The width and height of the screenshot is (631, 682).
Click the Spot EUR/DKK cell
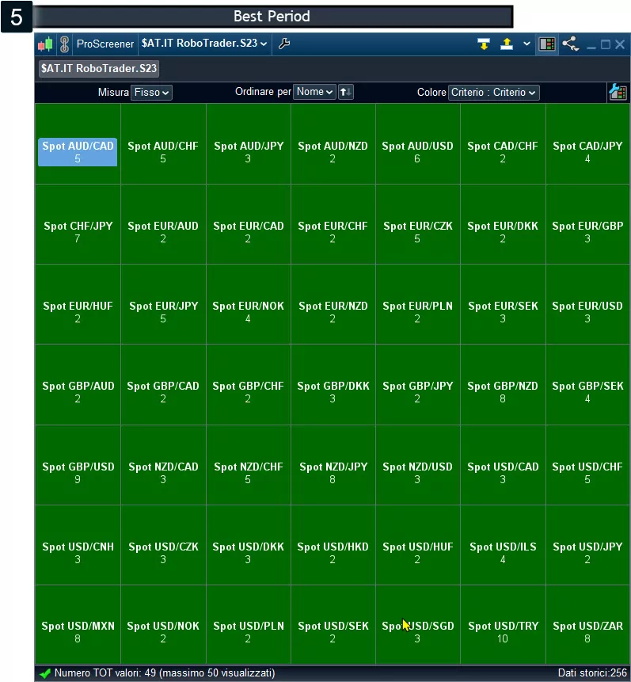tap(503, 224)
